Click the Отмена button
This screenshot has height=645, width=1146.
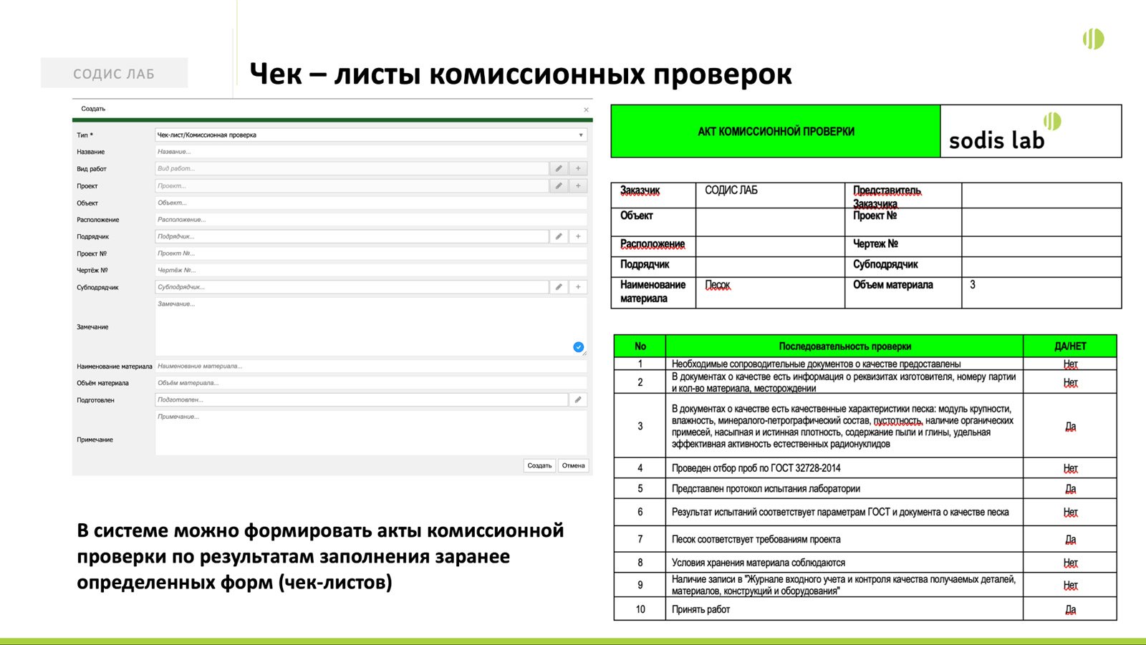pyautogui.click(x=573, y=465)
